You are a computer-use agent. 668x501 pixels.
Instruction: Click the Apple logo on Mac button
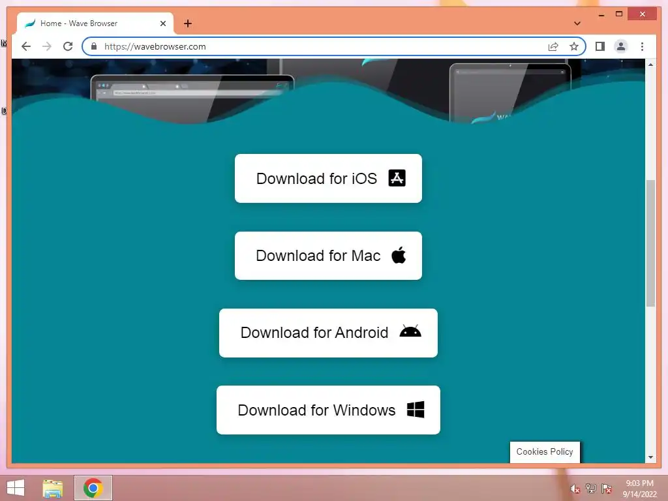pyautogui.click(x=399, y=255)
